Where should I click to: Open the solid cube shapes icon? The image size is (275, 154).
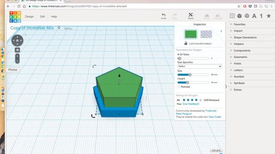(x=239, y=16)
